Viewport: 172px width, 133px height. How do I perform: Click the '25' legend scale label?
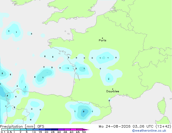pyautogui.click(x=53, y=132)
